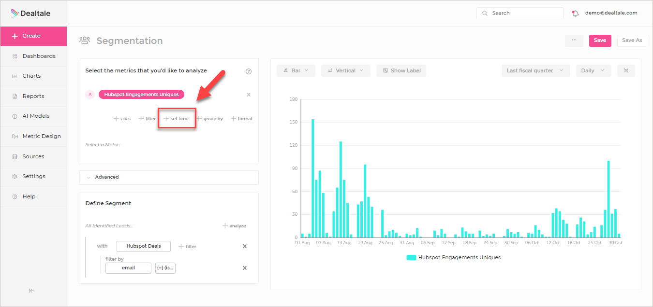Open the Last fiscal quarter dropdown

tap(535, 70)
